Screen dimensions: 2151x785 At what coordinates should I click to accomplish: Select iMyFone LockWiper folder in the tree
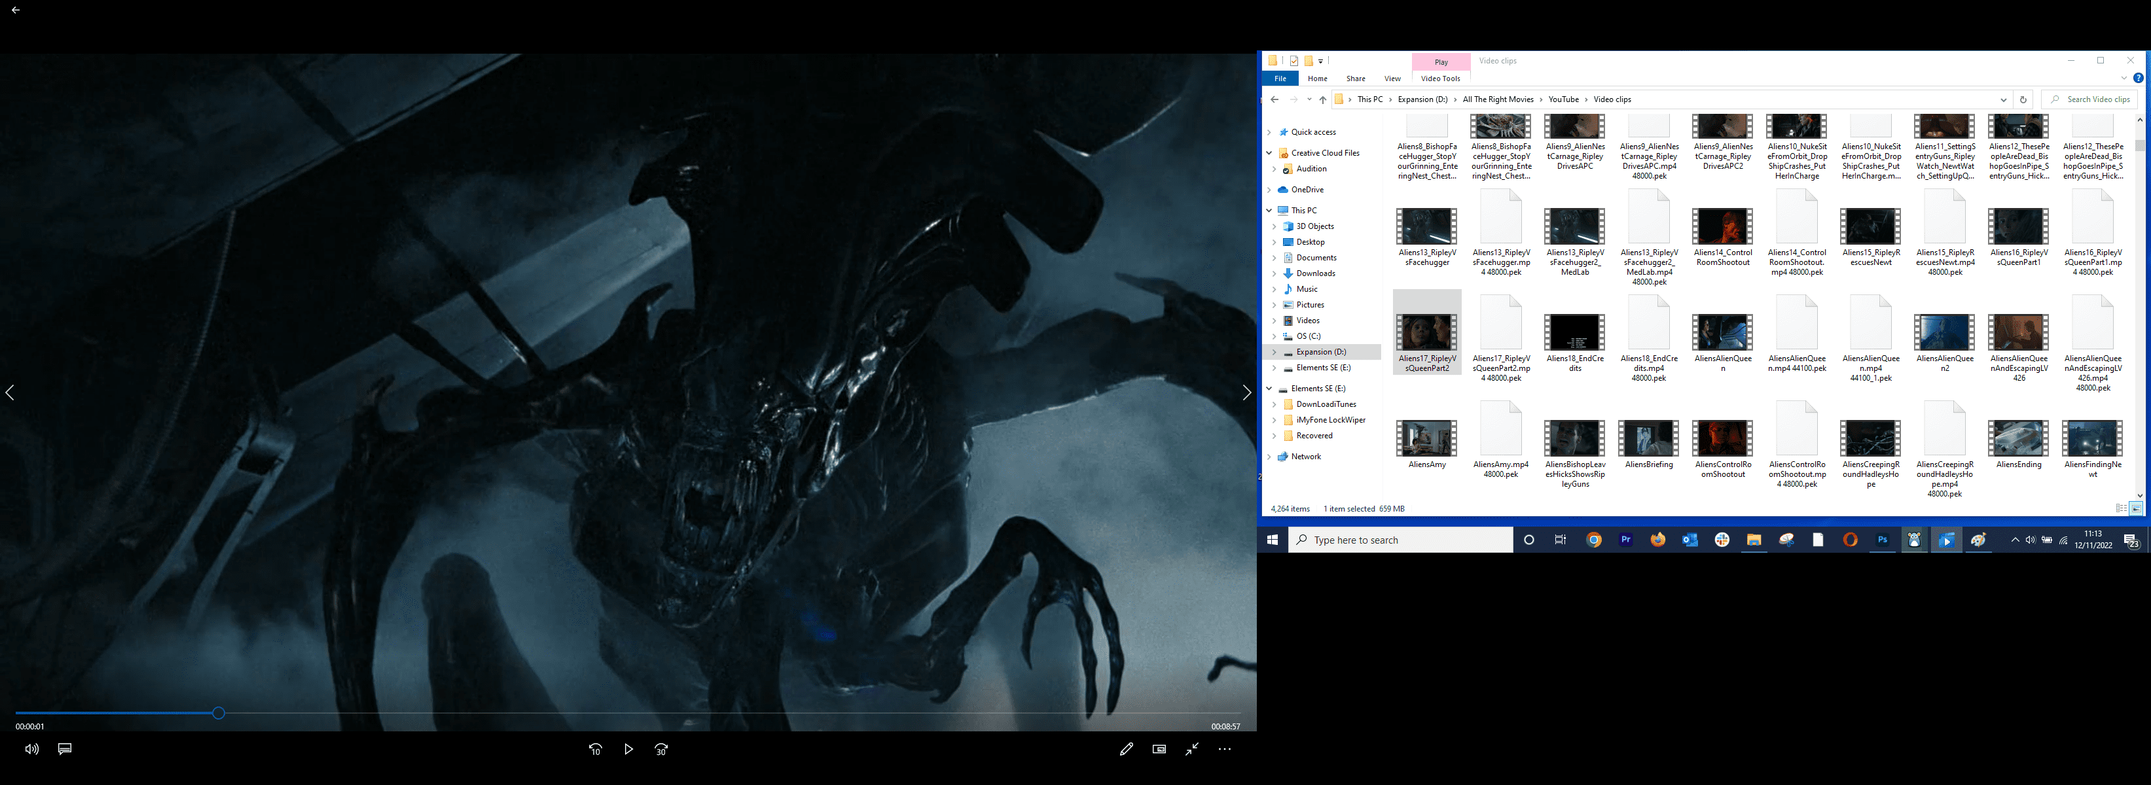[1331, 419]
